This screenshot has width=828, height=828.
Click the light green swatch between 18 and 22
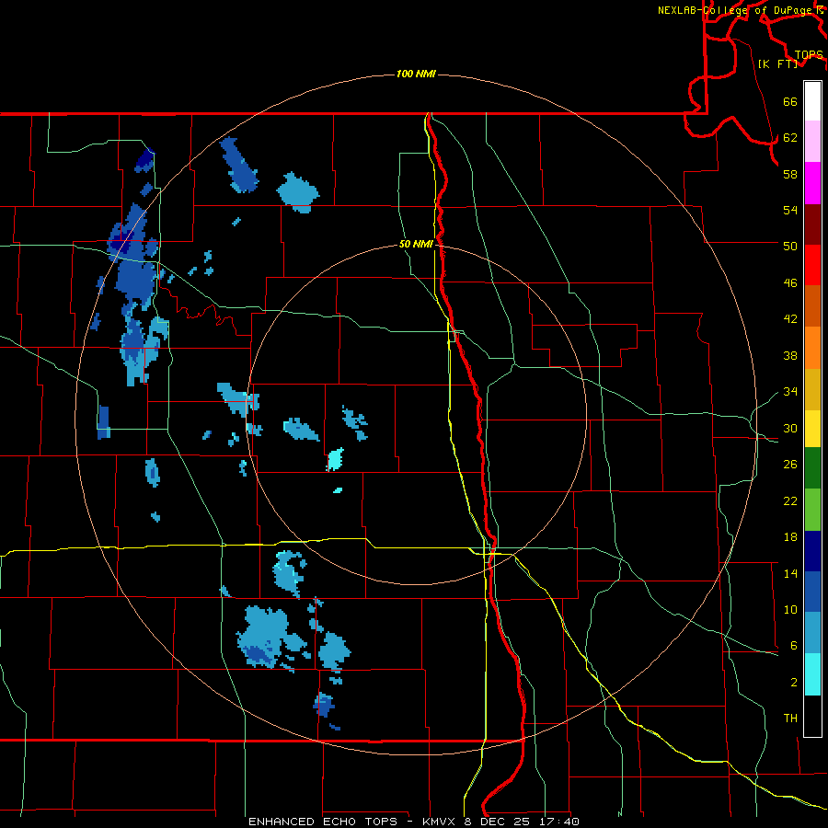click(812, 510)
